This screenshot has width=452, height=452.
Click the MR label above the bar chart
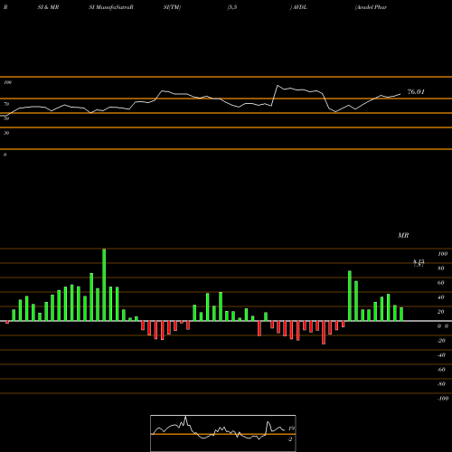[x=403, y=235]
